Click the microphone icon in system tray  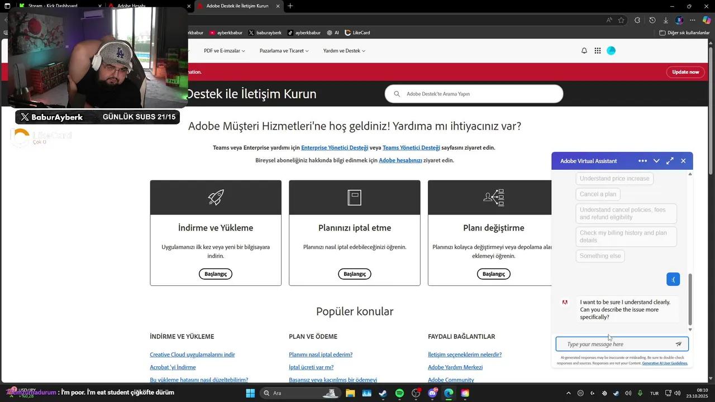(x=640, y=393)
